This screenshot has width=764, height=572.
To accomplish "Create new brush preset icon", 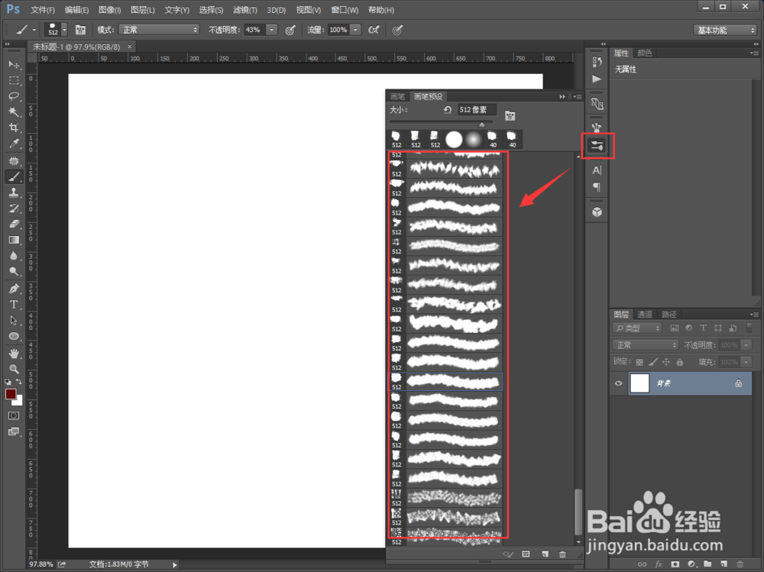I will pos(545,554).
